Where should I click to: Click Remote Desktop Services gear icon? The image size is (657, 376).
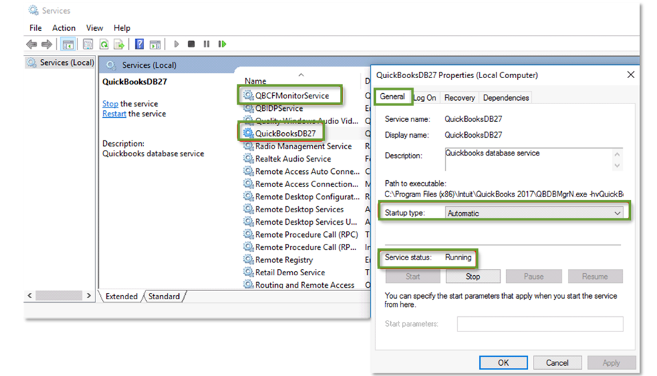248,209
